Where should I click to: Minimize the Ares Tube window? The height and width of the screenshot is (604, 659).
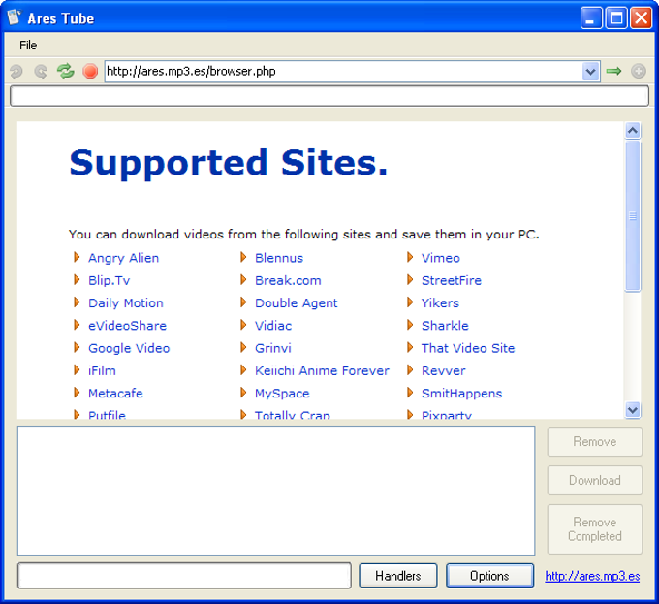click(x=591, y=18)
